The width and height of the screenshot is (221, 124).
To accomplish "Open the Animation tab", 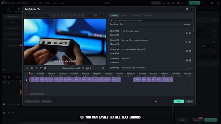I will coord(148,15).
